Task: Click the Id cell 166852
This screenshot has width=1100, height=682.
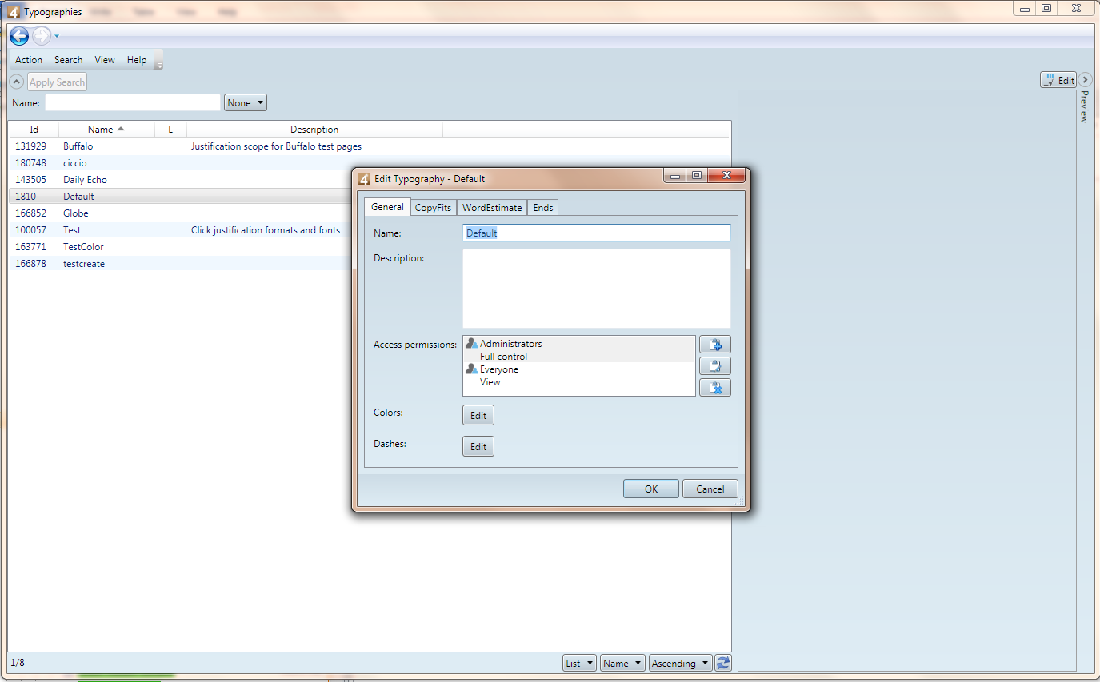Action: [x=30, y=213]
